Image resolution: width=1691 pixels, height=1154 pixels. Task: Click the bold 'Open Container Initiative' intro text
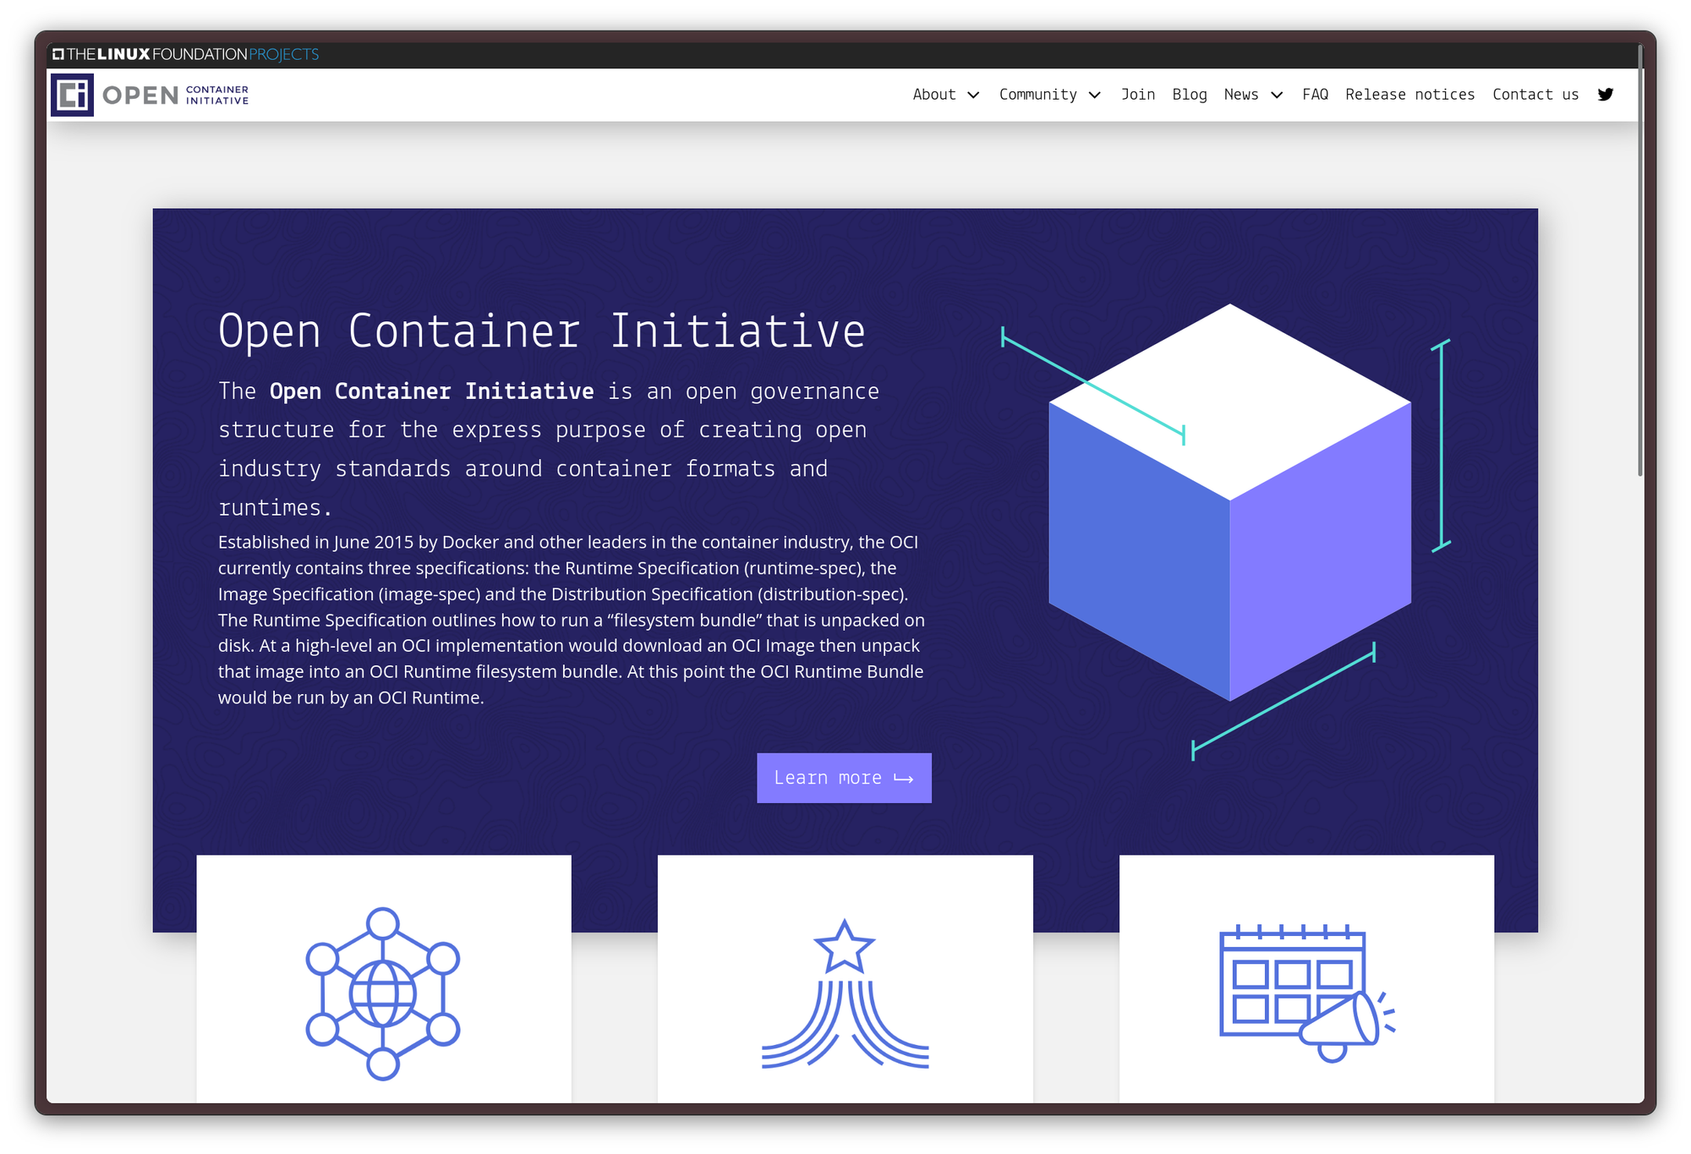[x=431, y=391]
